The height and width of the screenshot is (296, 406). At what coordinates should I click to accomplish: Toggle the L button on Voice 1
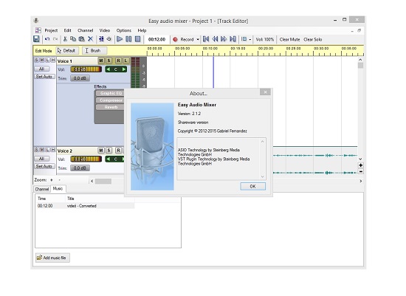pos(125,61)
